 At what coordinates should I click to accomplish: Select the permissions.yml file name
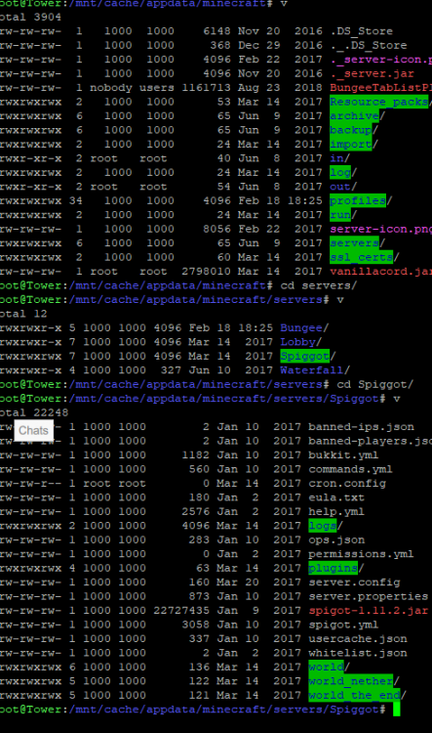click(x=361, y=554)
